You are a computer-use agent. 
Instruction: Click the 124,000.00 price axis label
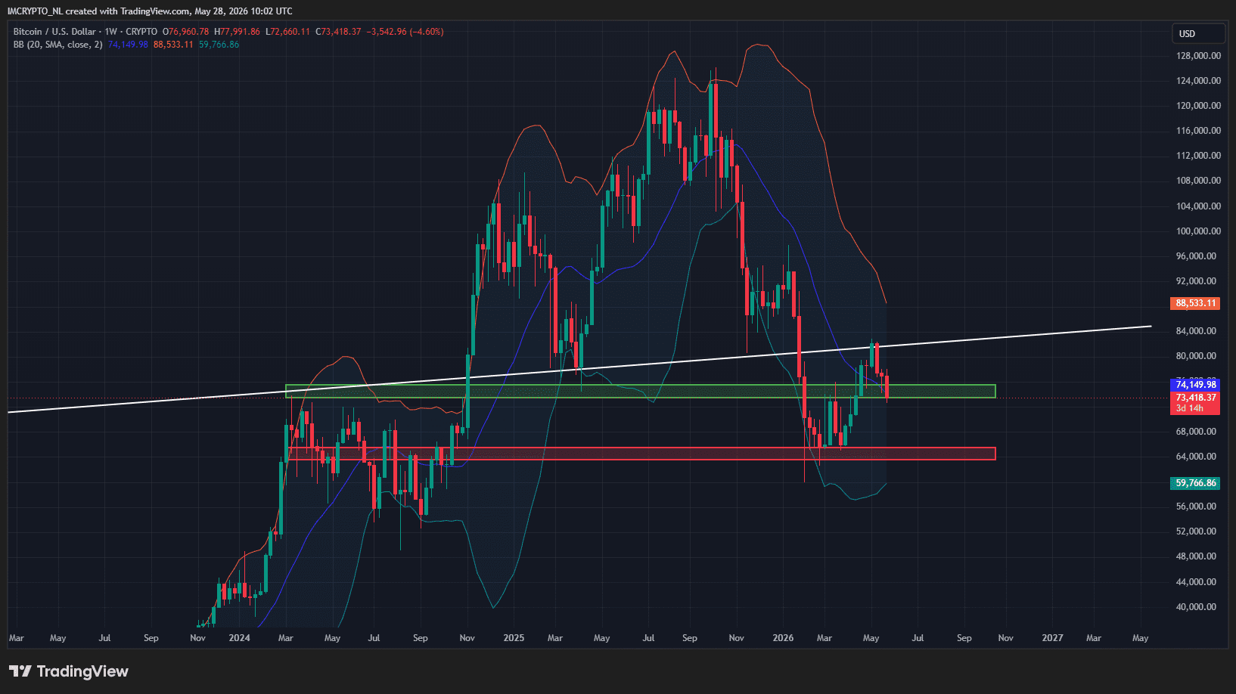coord(1198,81)
